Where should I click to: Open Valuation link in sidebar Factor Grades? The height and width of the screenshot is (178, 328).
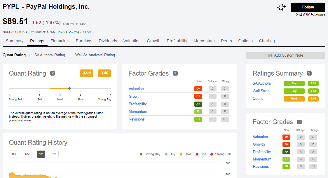coord(260,137)
